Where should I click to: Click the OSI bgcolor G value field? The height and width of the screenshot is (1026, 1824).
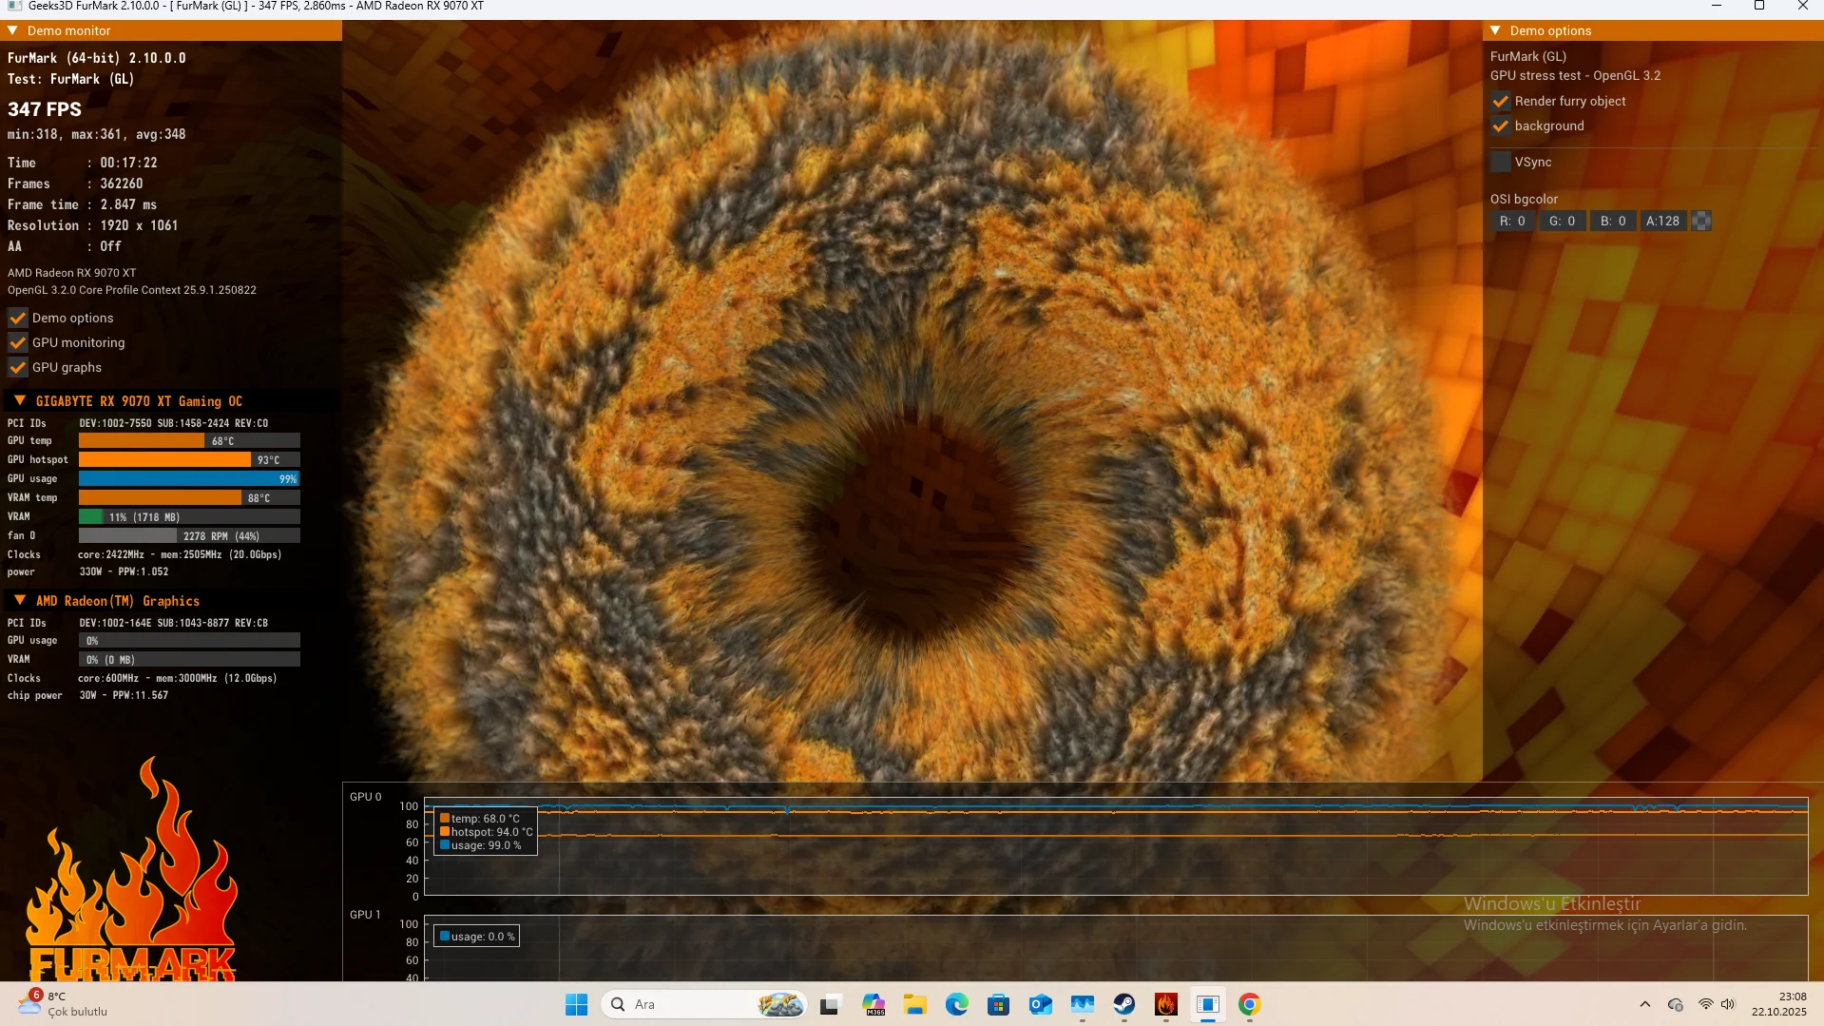click(x=1563, y=221)
